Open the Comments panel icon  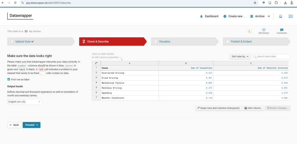click(x=282, y=30)
